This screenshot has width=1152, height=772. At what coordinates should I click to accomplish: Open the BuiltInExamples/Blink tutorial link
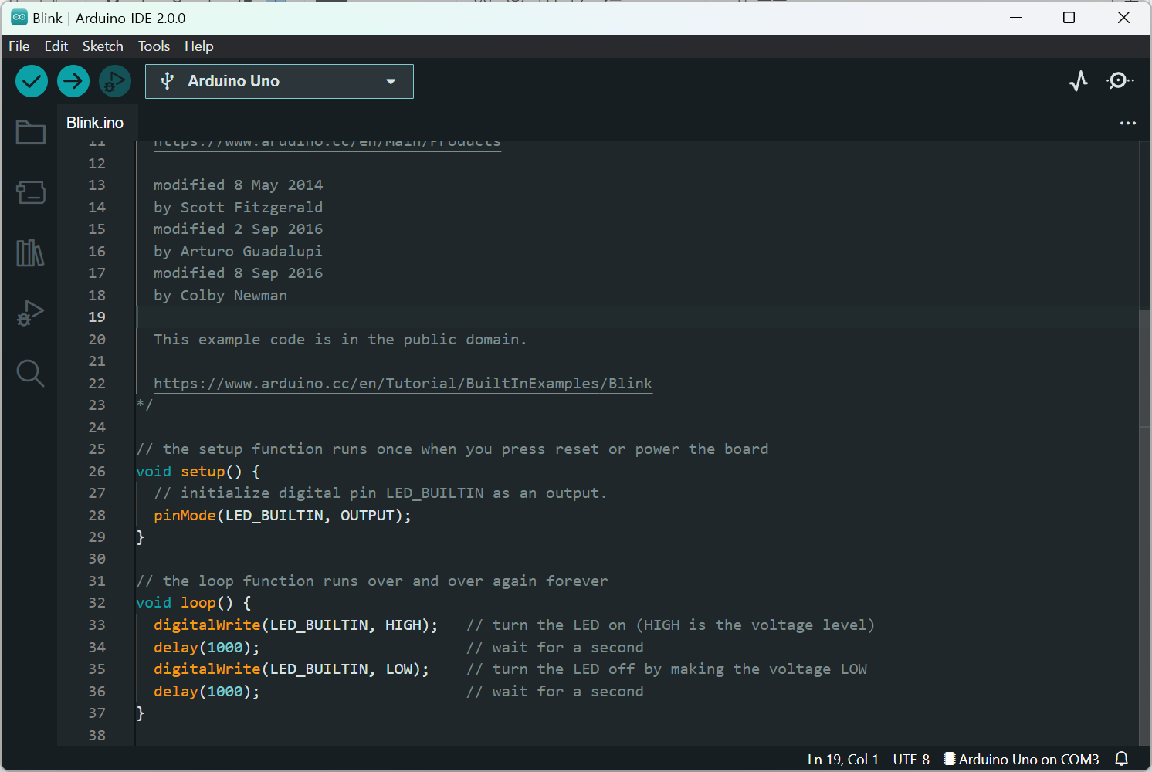coord(403,384)
